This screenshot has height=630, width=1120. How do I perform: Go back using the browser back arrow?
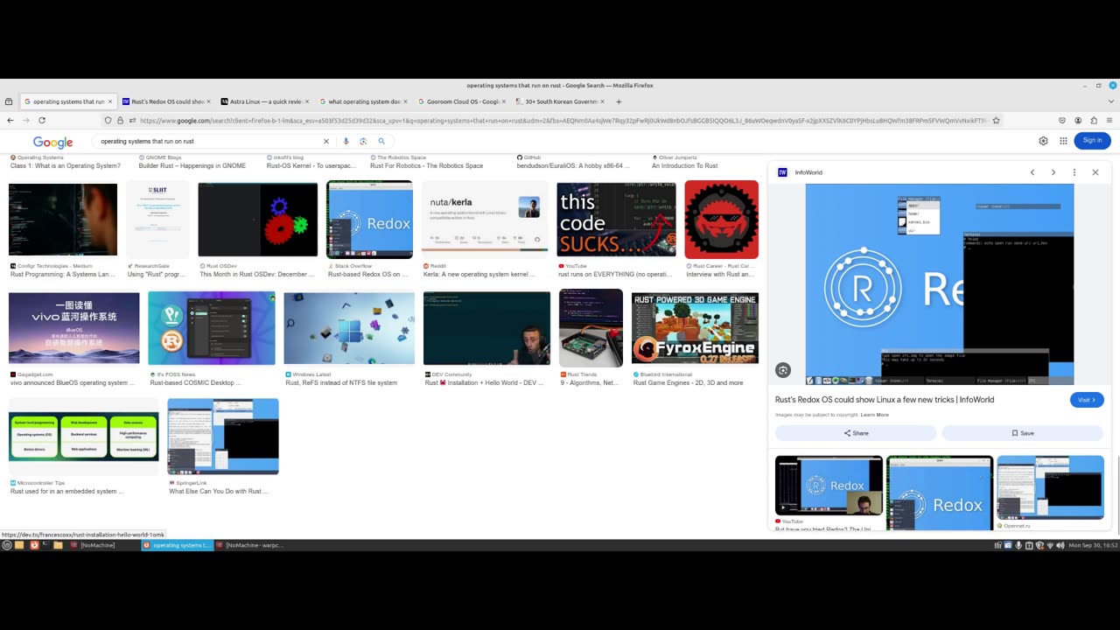tap(10, 120)
